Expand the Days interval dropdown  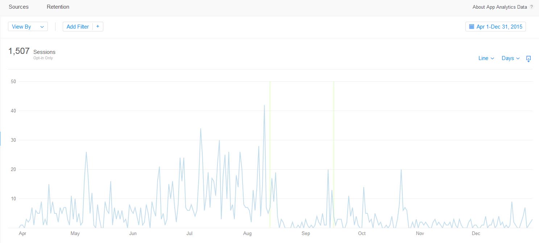point(511,58)
